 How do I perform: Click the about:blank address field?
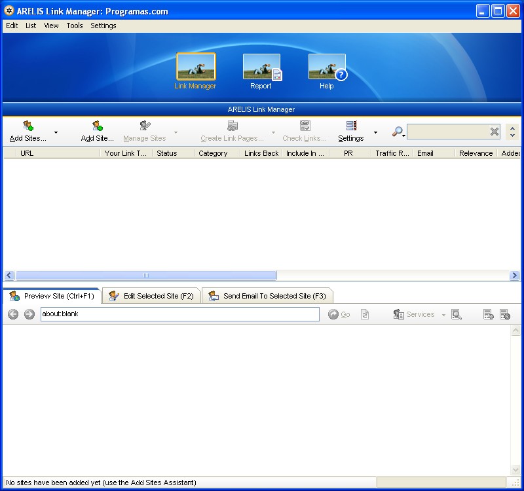click(x=179, y=314)
